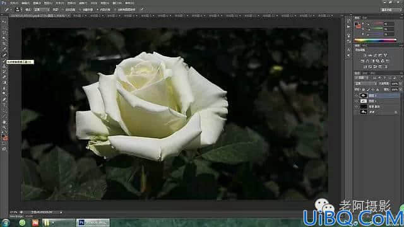Click Photoshop taskbar button

tap(93, 223)
